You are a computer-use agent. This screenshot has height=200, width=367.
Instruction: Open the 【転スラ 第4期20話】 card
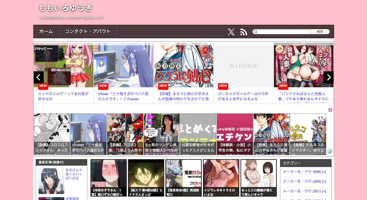point(146,178)
